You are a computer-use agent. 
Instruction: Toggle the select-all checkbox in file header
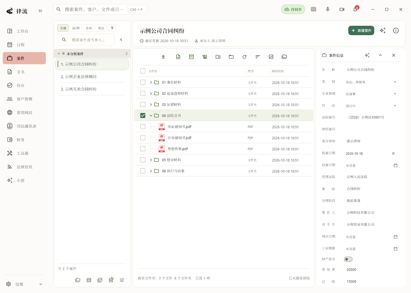tap(143, 71)
